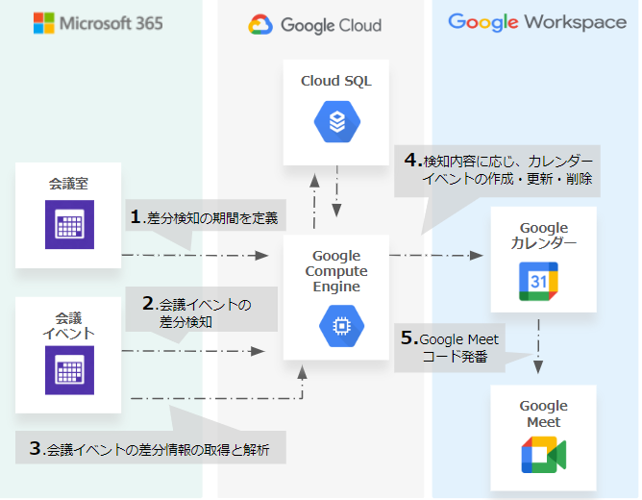Screen dimensions: 642x500
Task: Click the Google Meet box label
Action: click(x=543, y=413)
